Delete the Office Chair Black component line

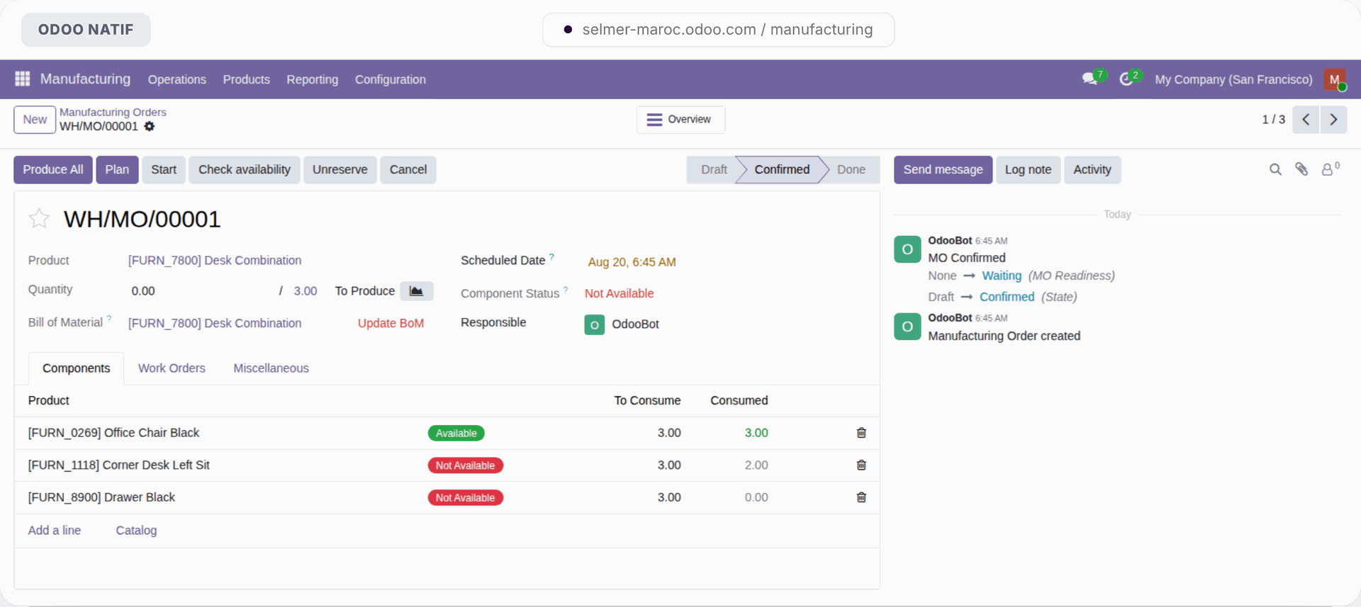pos(861,433)
